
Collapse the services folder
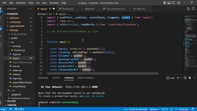(x=17, y=46)
